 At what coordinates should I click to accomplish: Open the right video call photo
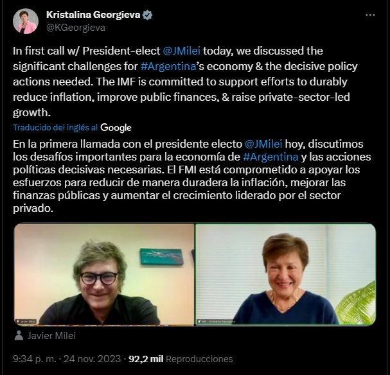(285, 274)
